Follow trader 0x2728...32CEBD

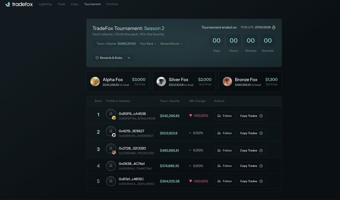(224, 150)
